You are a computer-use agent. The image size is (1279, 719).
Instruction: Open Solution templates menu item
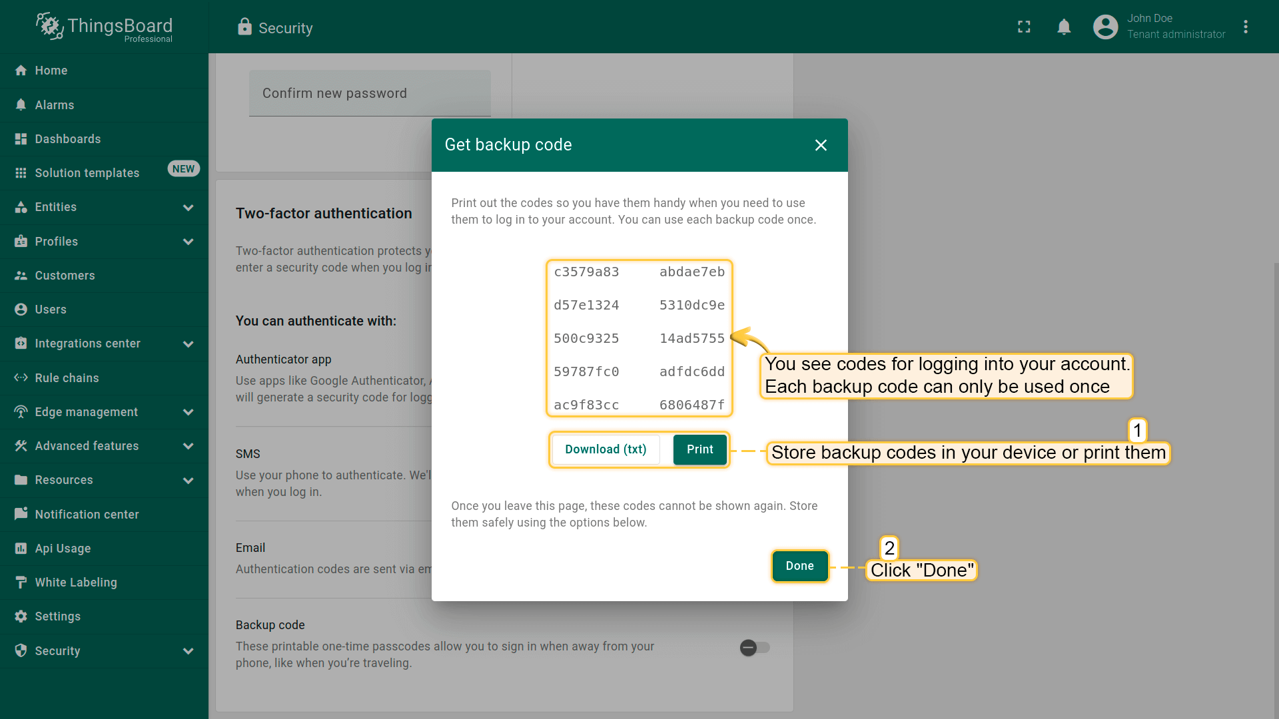coord(87,173)
